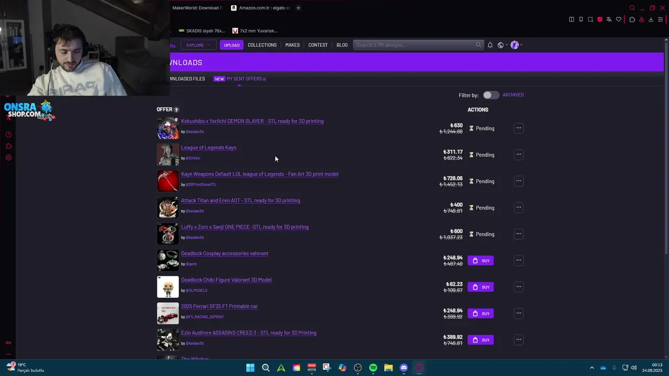Open the split screen browser icon
Image resolution: width=669 pixels, height=376 pixels.
coord(571,19)
